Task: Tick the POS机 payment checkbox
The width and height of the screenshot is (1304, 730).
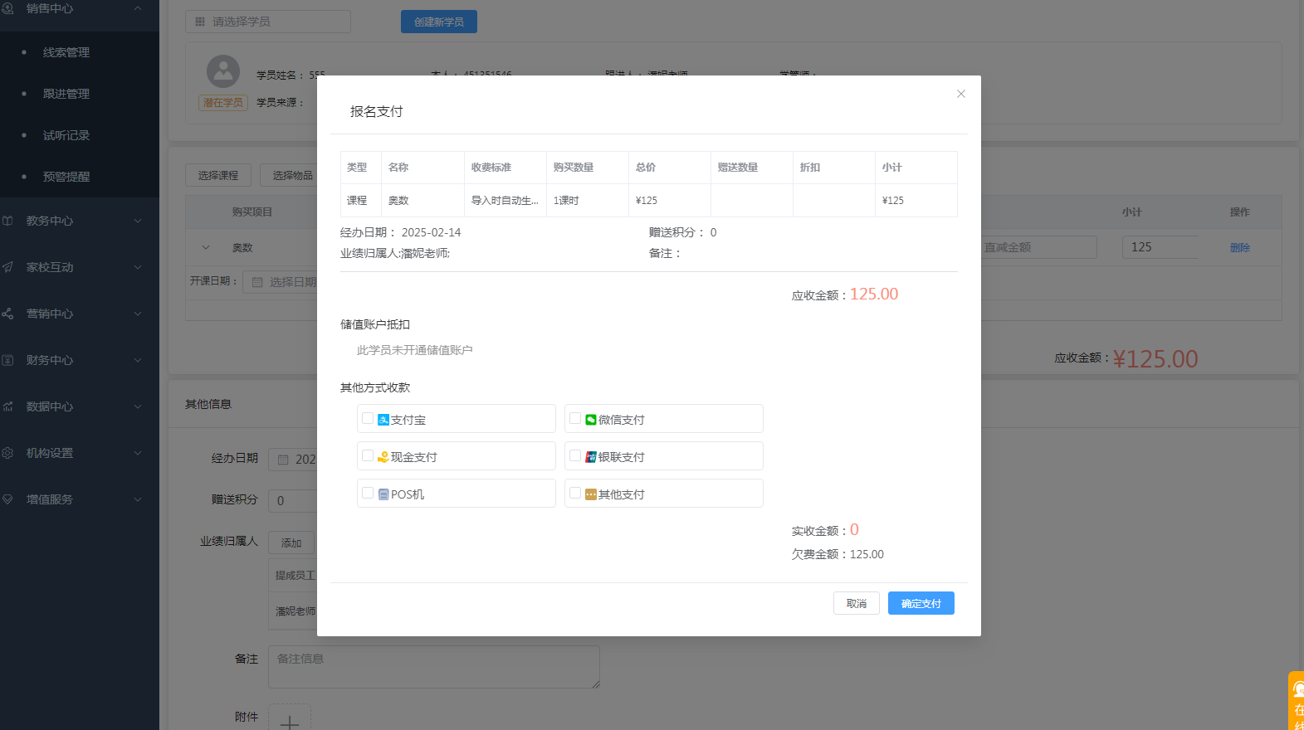Action: point(368,493)
